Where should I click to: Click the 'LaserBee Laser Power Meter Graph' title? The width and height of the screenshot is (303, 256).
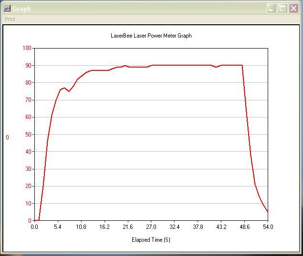151,36
